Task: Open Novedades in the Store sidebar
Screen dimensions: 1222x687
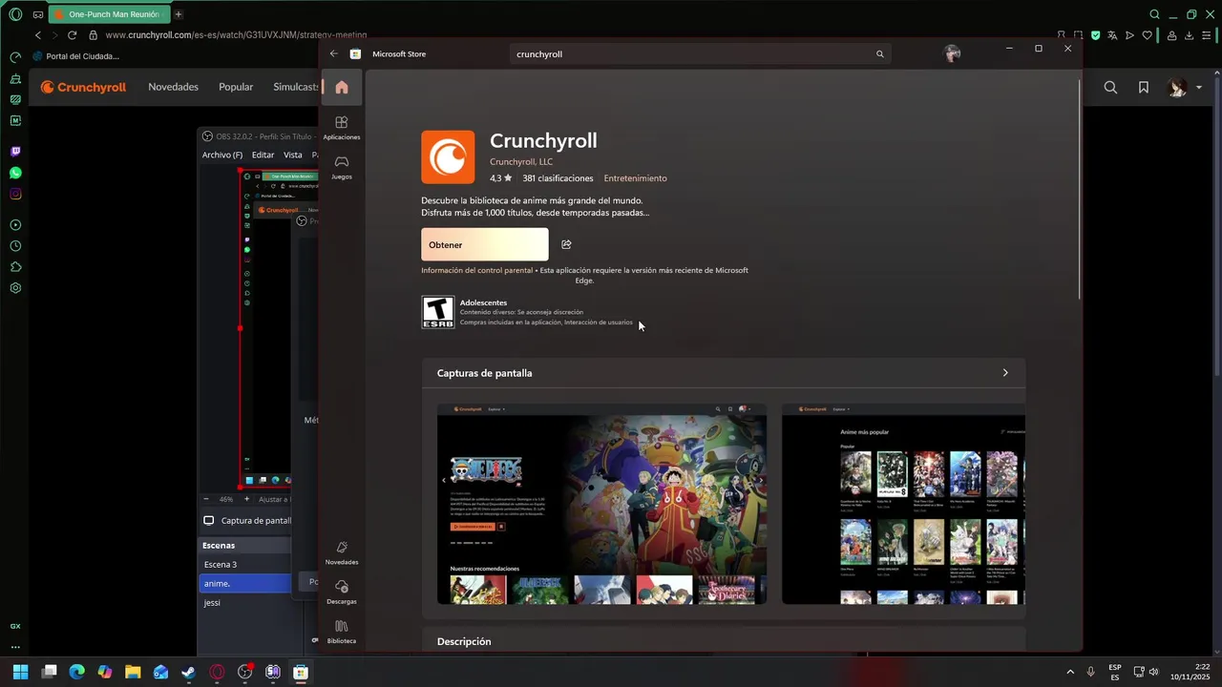Action: coord(342,553)
